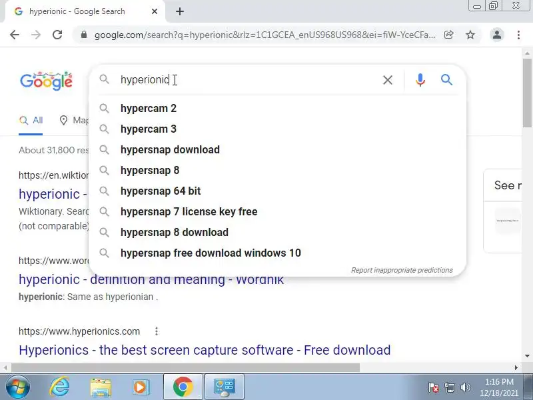
Task: Click the share page icon in address bar
Action: click(x=448, y=35)
